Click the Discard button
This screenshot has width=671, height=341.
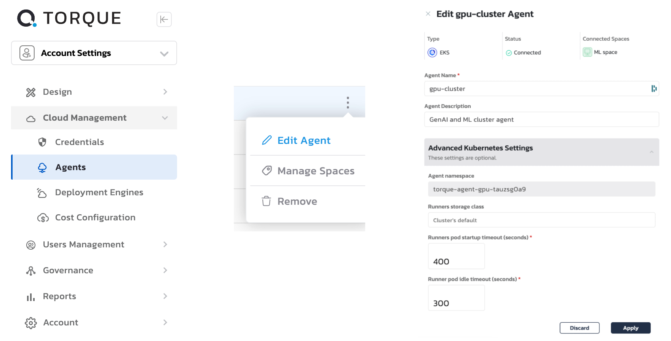tap(579, 328)
